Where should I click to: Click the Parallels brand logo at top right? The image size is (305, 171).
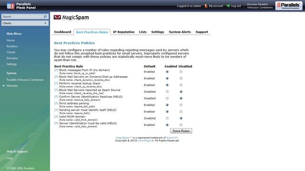[289, 5]
